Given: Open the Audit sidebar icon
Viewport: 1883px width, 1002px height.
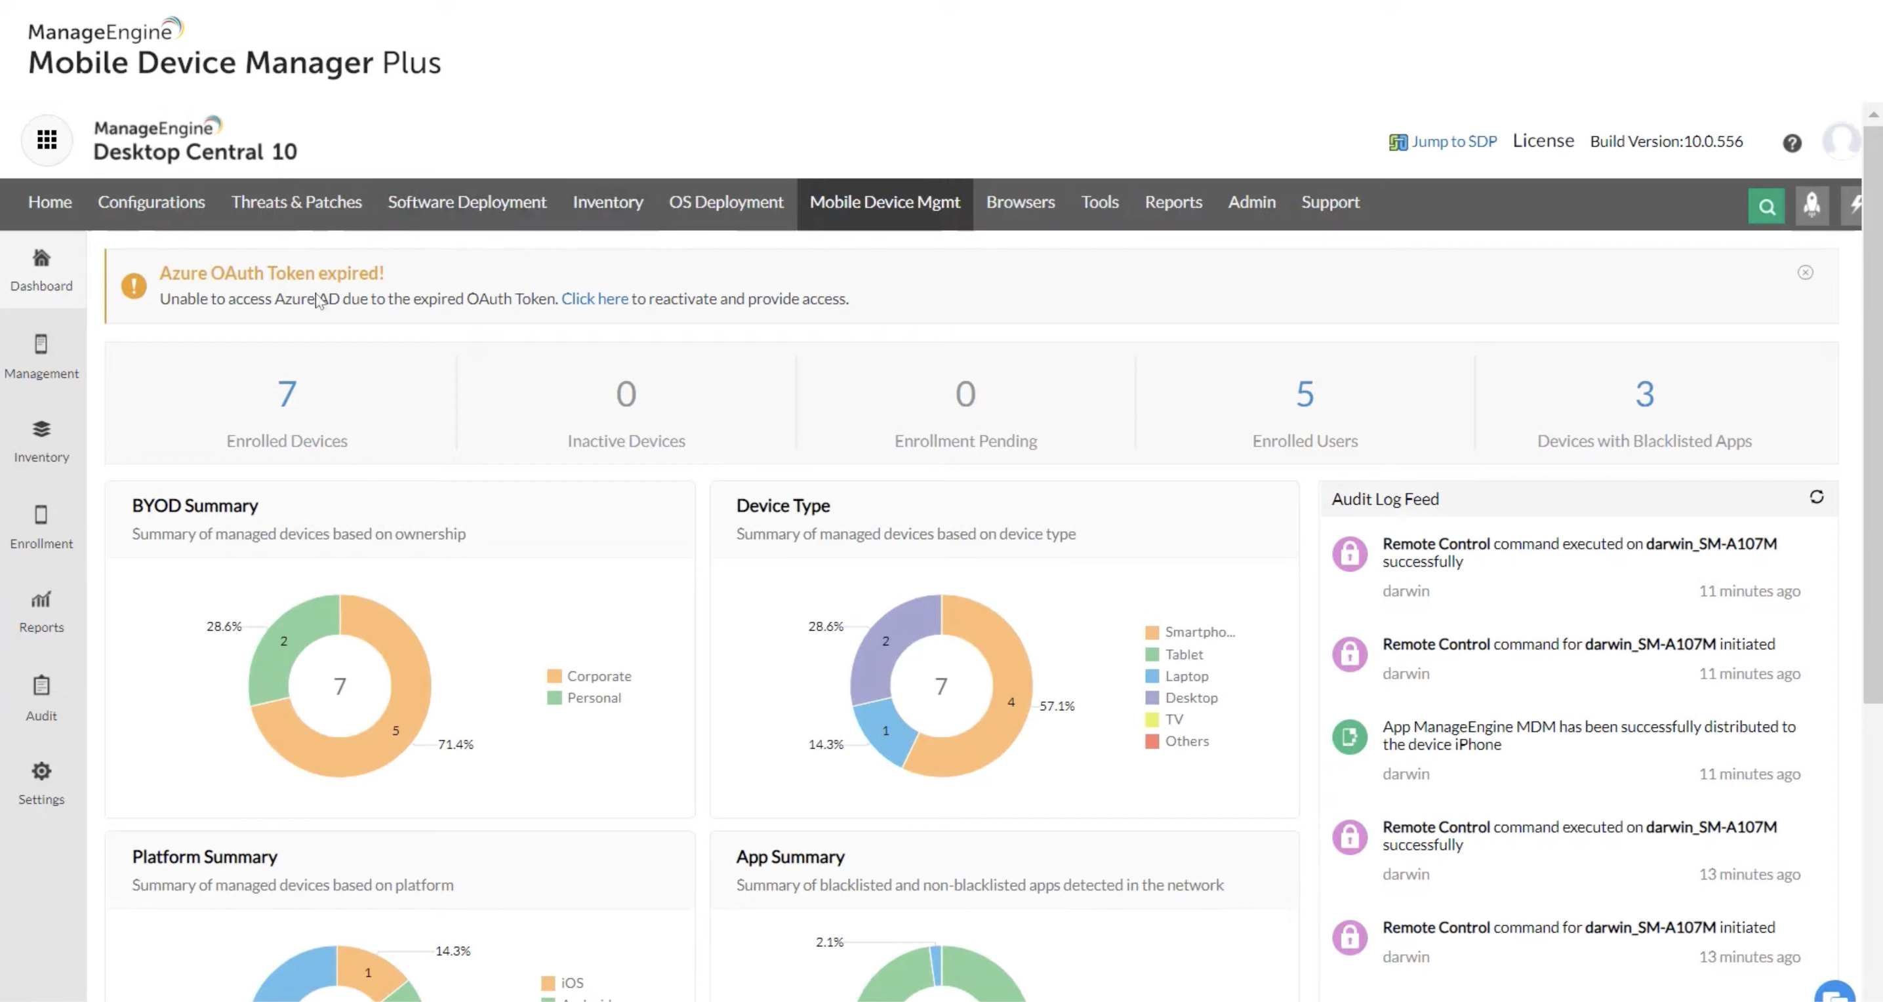Looking at the screenshot, I should (x=41, y=696).
